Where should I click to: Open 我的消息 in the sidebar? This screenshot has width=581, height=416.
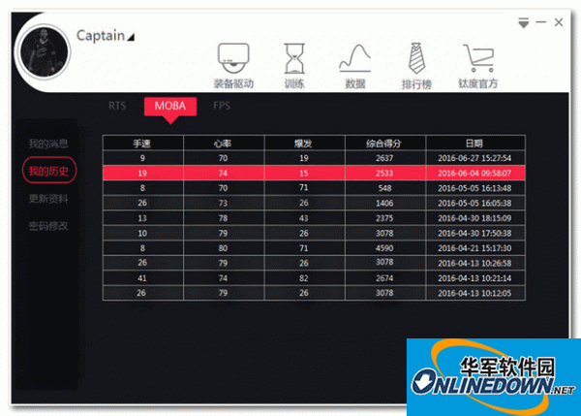48,144
